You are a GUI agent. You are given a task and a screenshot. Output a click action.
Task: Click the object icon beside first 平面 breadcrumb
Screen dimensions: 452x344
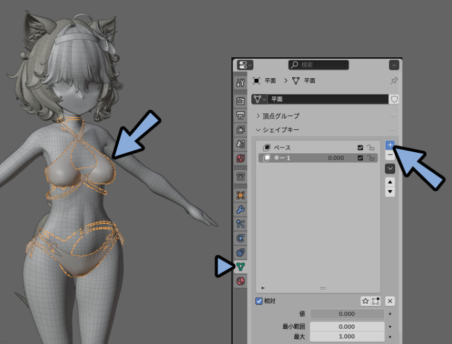pyautogui.click(x=256, y=81)
